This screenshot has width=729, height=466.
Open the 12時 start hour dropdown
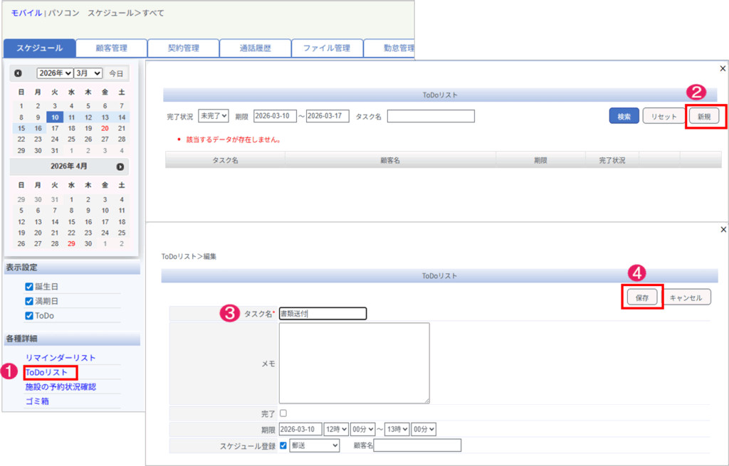(335, 429)
